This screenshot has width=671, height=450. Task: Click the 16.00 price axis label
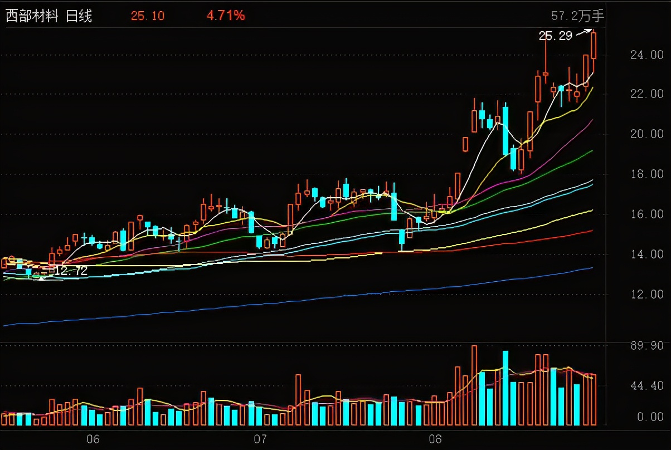click(646, 214)
